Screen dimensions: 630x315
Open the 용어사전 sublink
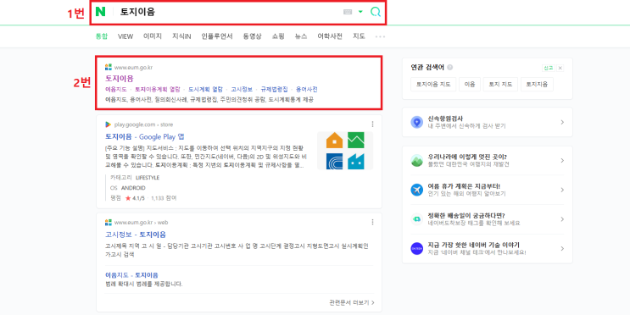tap(307, 89)
